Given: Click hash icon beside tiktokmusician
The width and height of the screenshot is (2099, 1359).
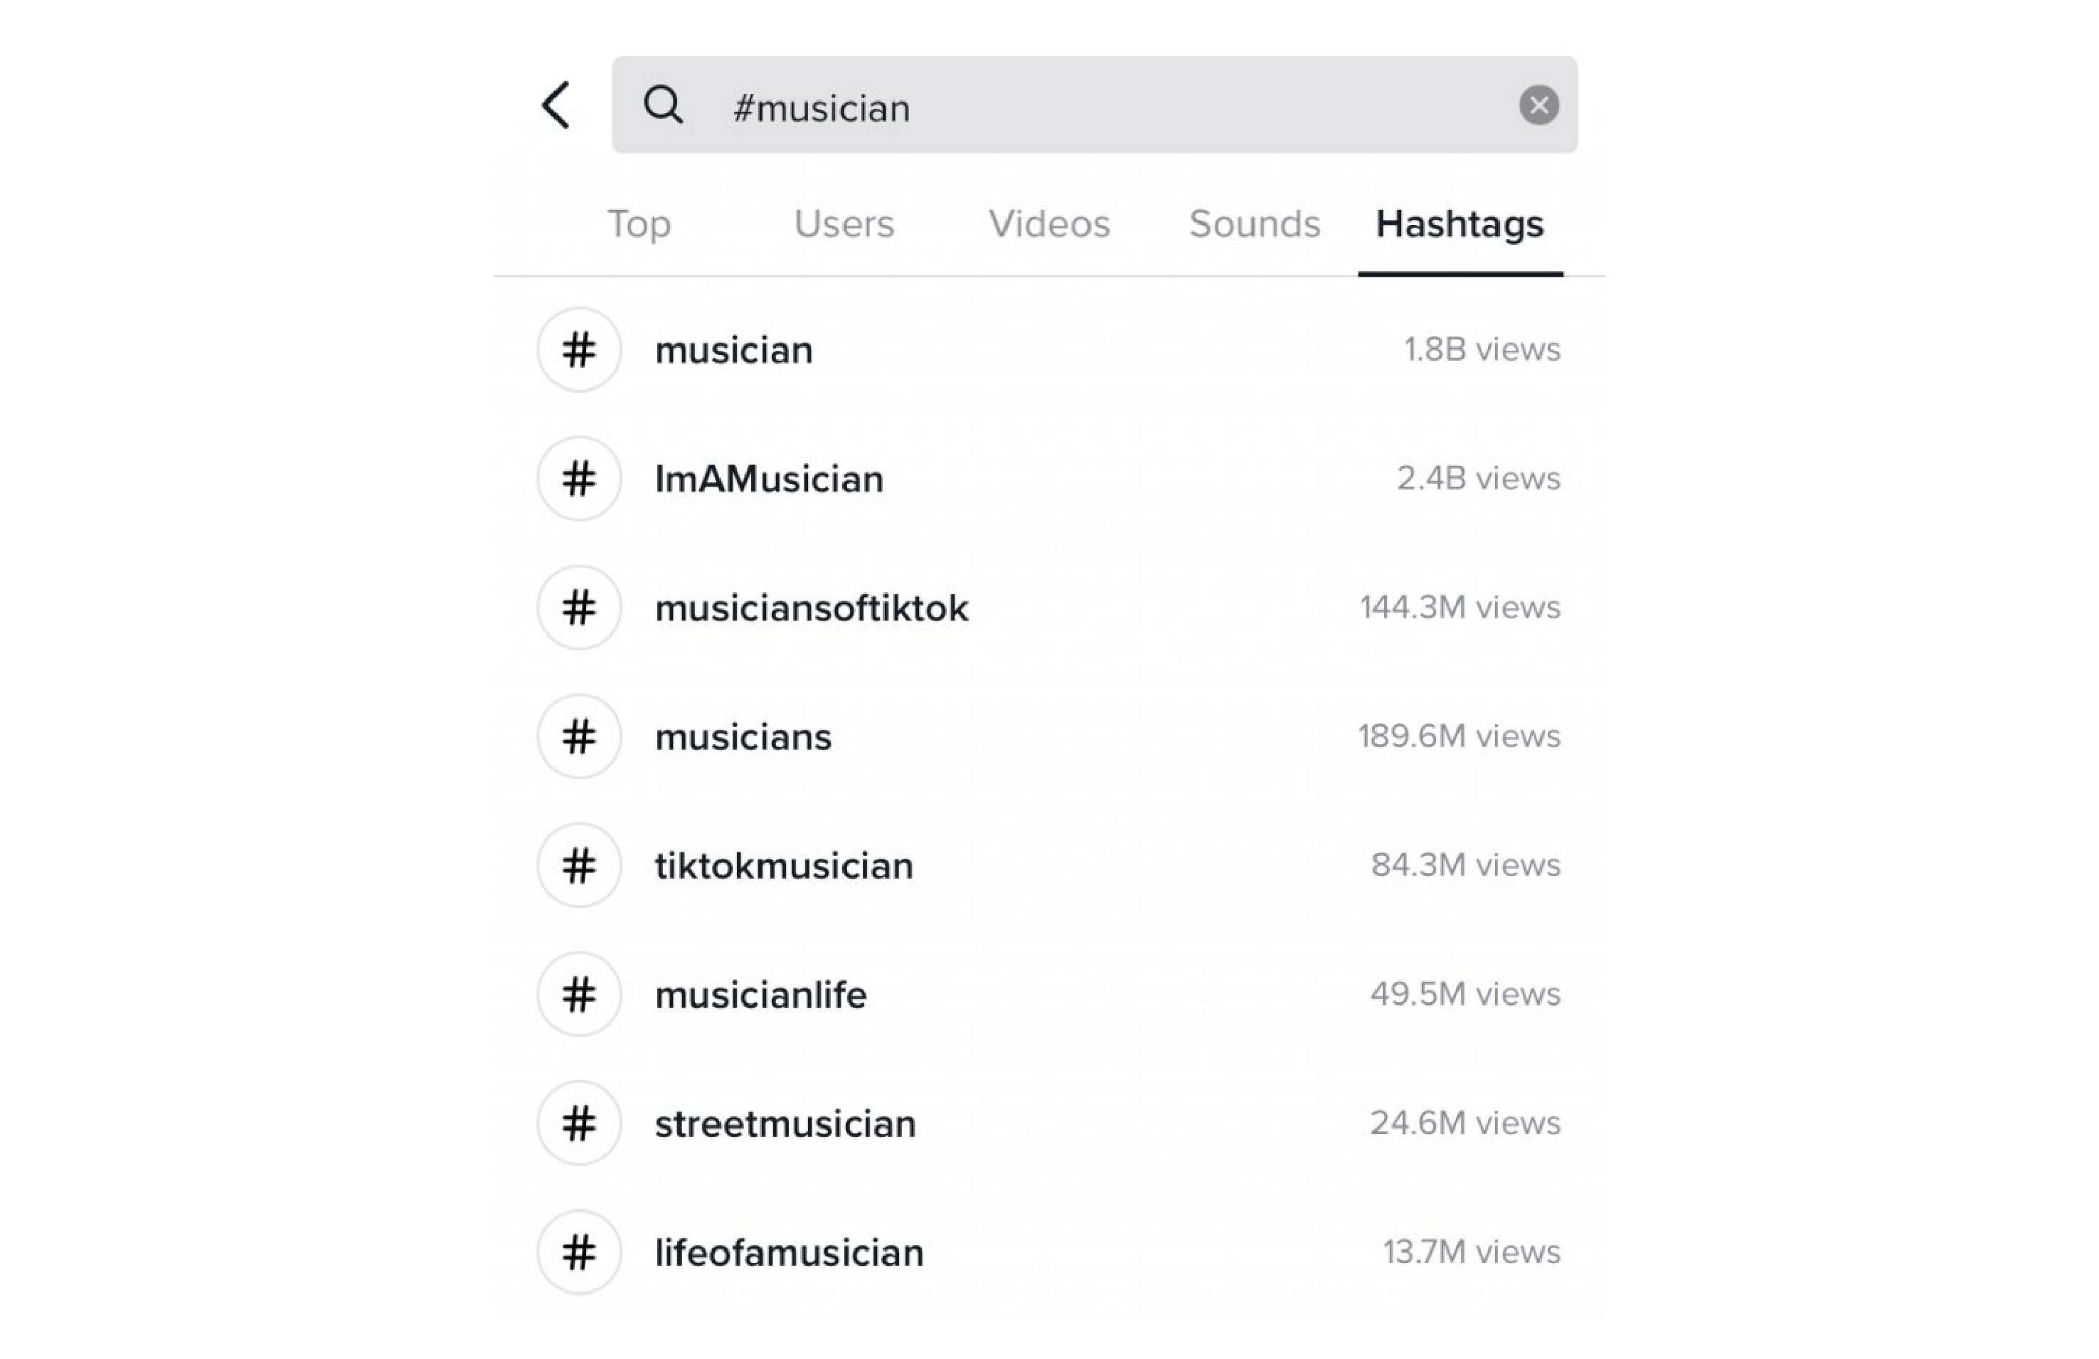Looking at the screenshot, I should 580,864.
